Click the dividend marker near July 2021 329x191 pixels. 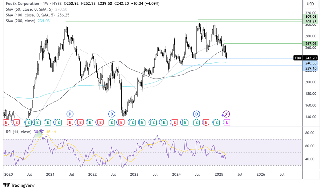pos(70,114)
